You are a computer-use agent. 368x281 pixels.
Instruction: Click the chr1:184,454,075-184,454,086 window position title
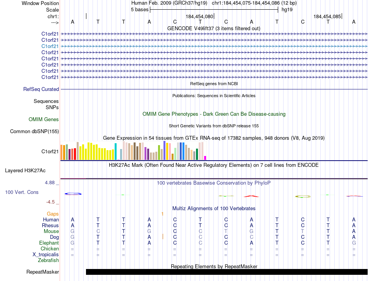(214, 3)
